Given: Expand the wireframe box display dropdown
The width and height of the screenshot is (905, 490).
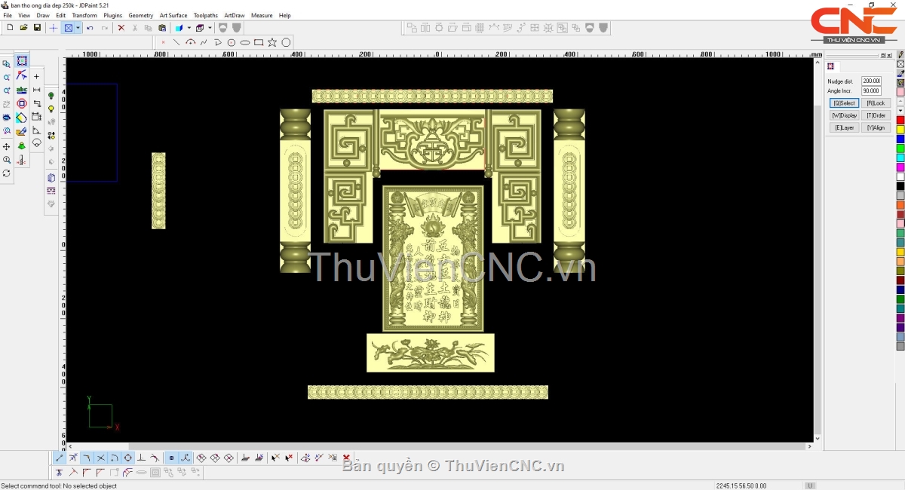Looking at the screenshot, I should (210, 28).
